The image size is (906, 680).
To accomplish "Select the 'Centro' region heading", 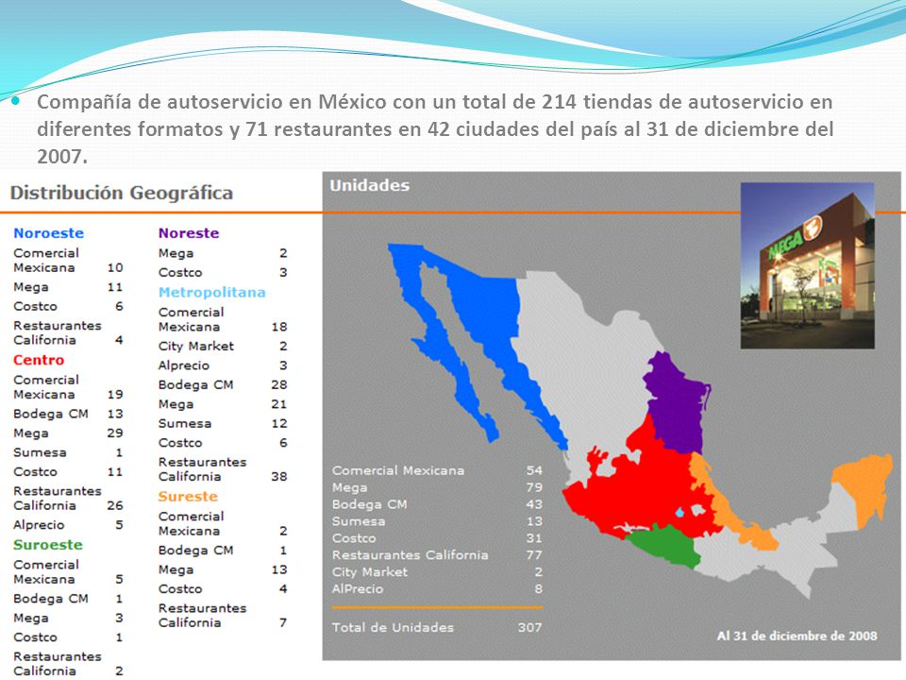I will (39, 360).
